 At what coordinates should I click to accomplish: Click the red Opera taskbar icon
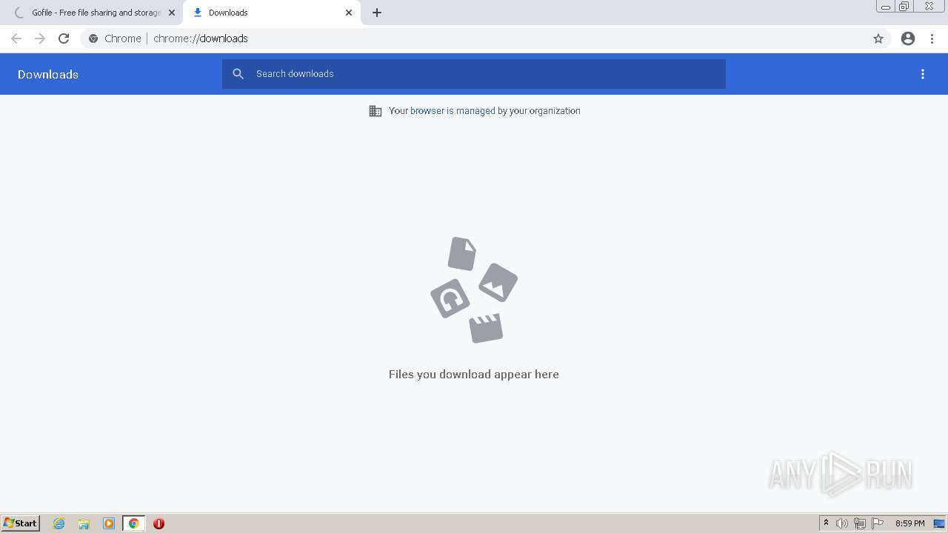point(158,523)
